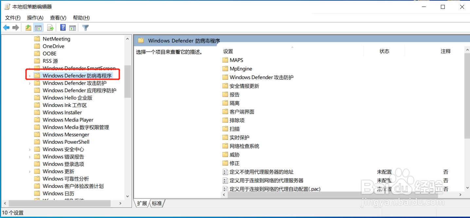Sort by the 状态 column header

click(x=384, y=51)
